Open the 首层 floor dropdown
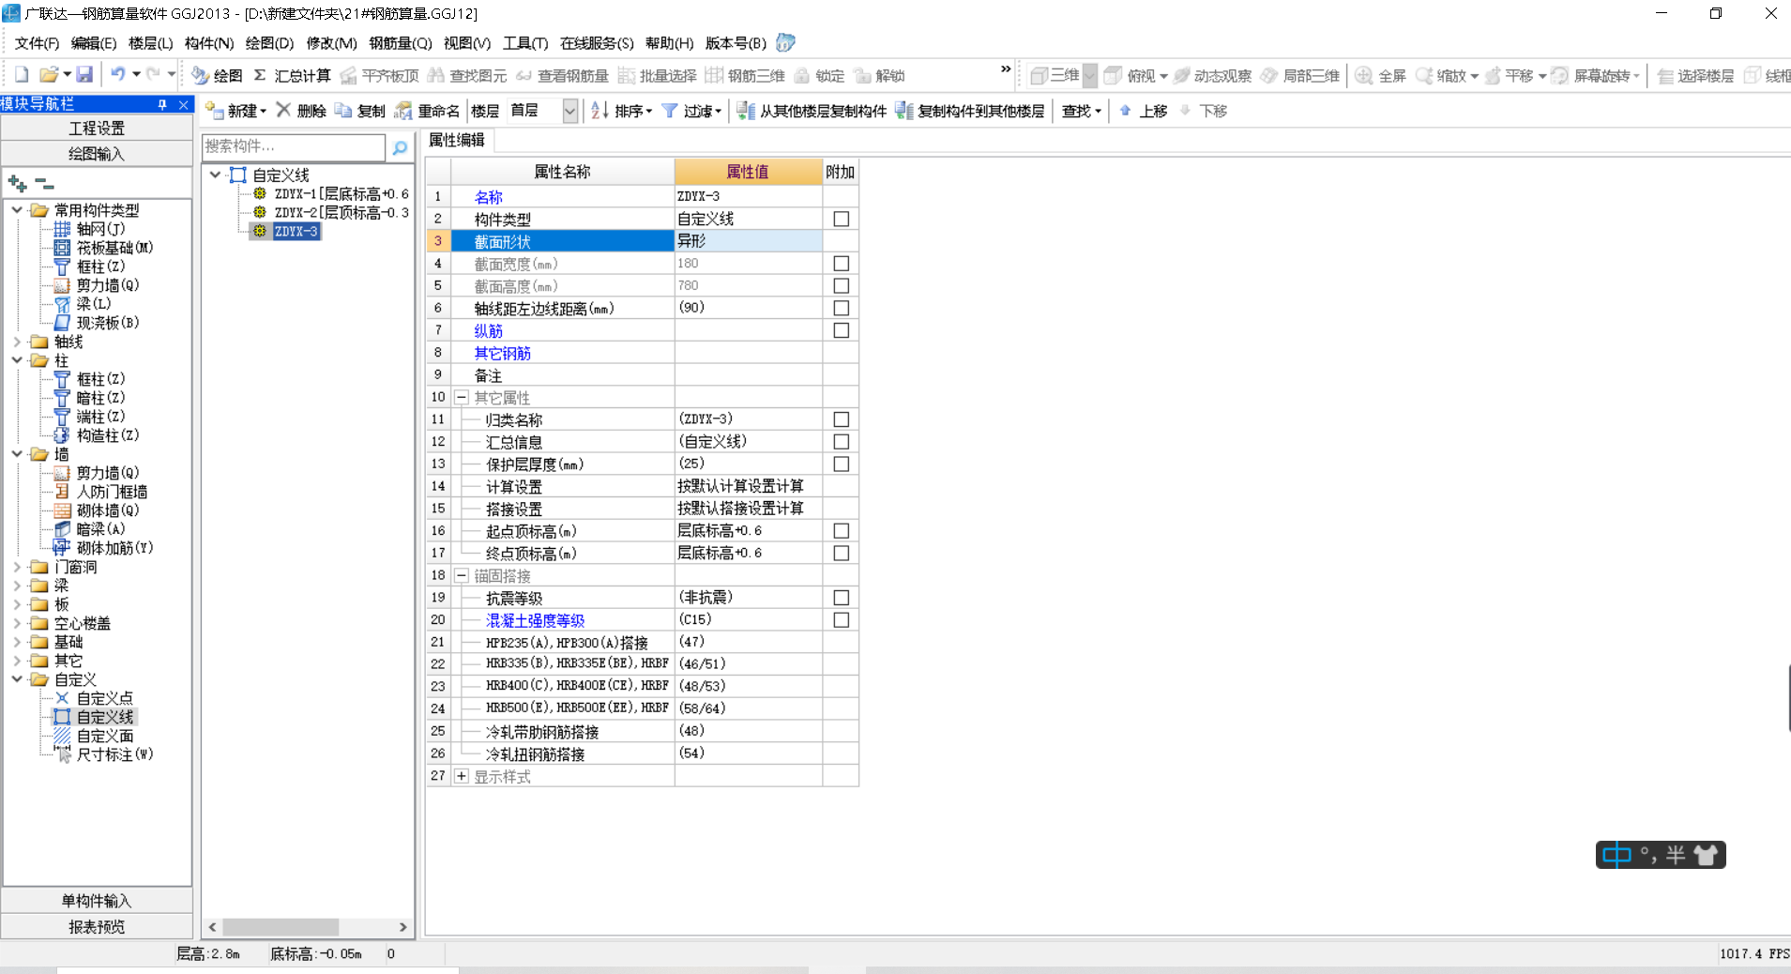Screen dimensions: 1791x974 (569, 111)
